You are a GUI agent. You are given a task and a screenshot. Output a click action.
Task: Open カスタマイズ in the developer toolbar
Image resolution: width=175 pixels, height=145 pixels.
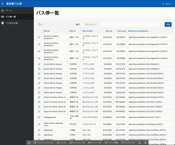(x=128, y=143)
